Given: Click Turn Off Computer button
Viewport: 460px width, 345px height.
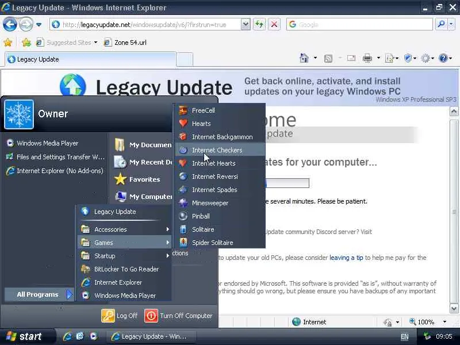Looking at the screenshot, I should [x=178, y=316].
